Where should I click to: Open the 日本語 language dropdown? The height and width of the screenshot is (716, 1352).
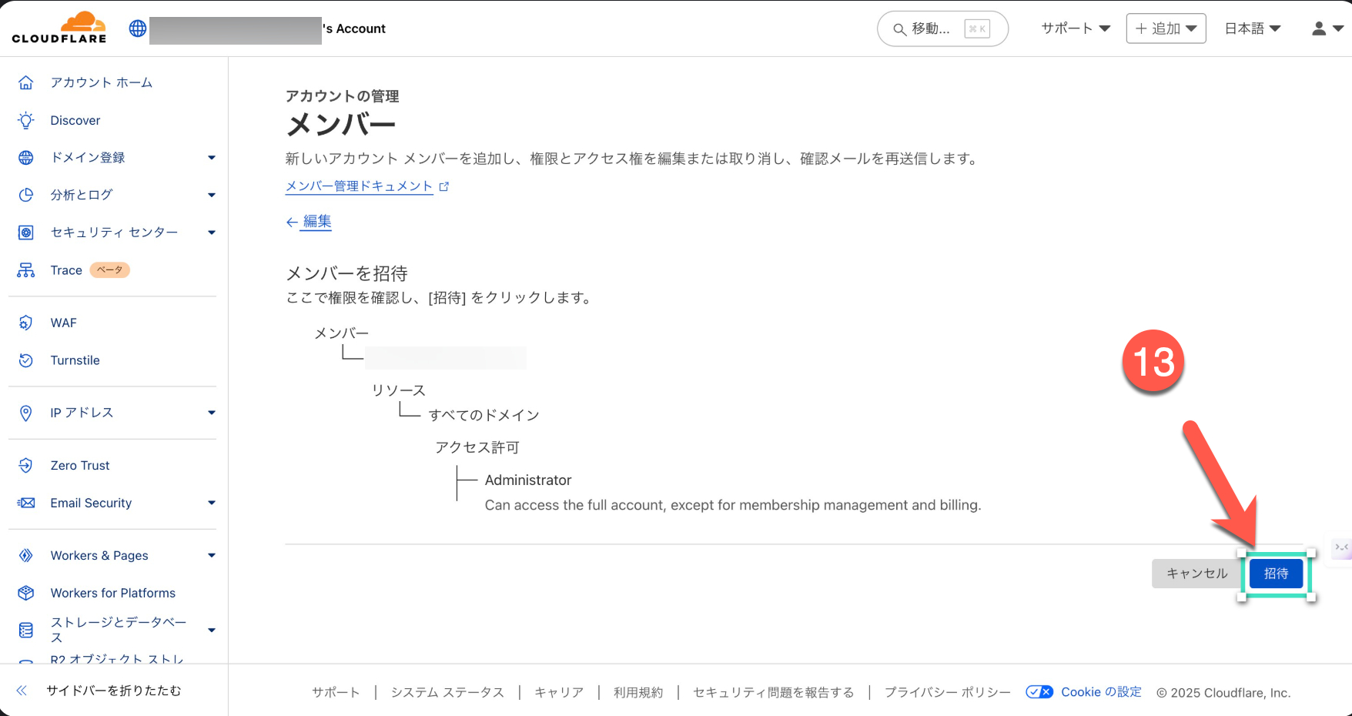point(1252,28)
